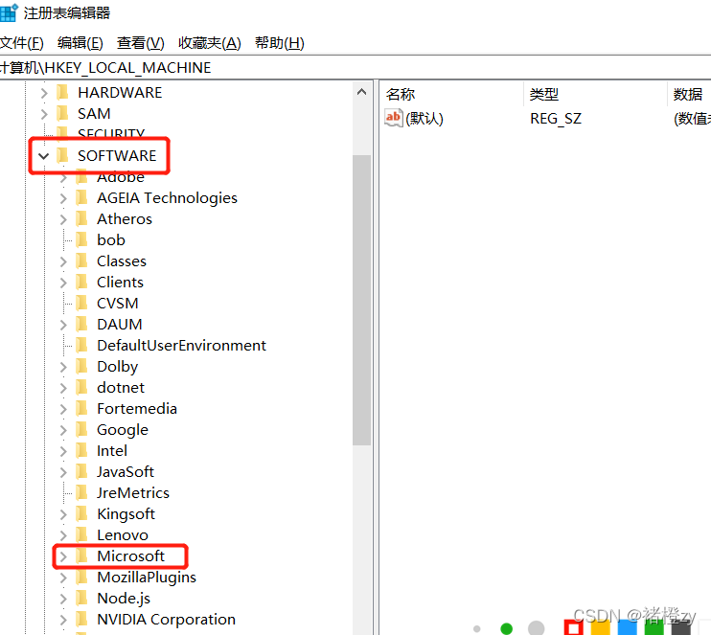Open the 文件(F) menu
The height and width of the screenshot is (635, 711).
pyautogui.click(x=21, y=43)
